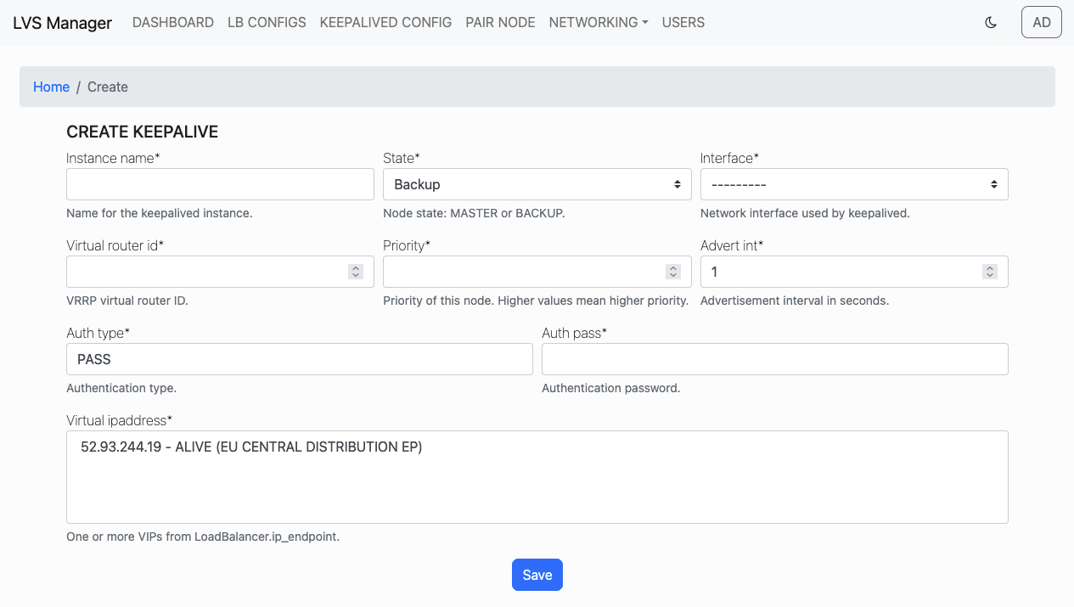Open the Pair Node page
The image size is (1074, 607).
500,23
